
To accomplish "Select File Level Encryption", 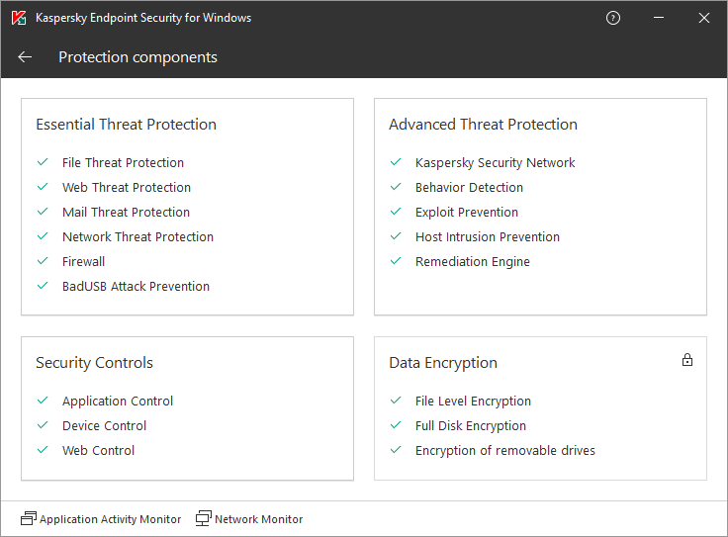I will point(473,401).
